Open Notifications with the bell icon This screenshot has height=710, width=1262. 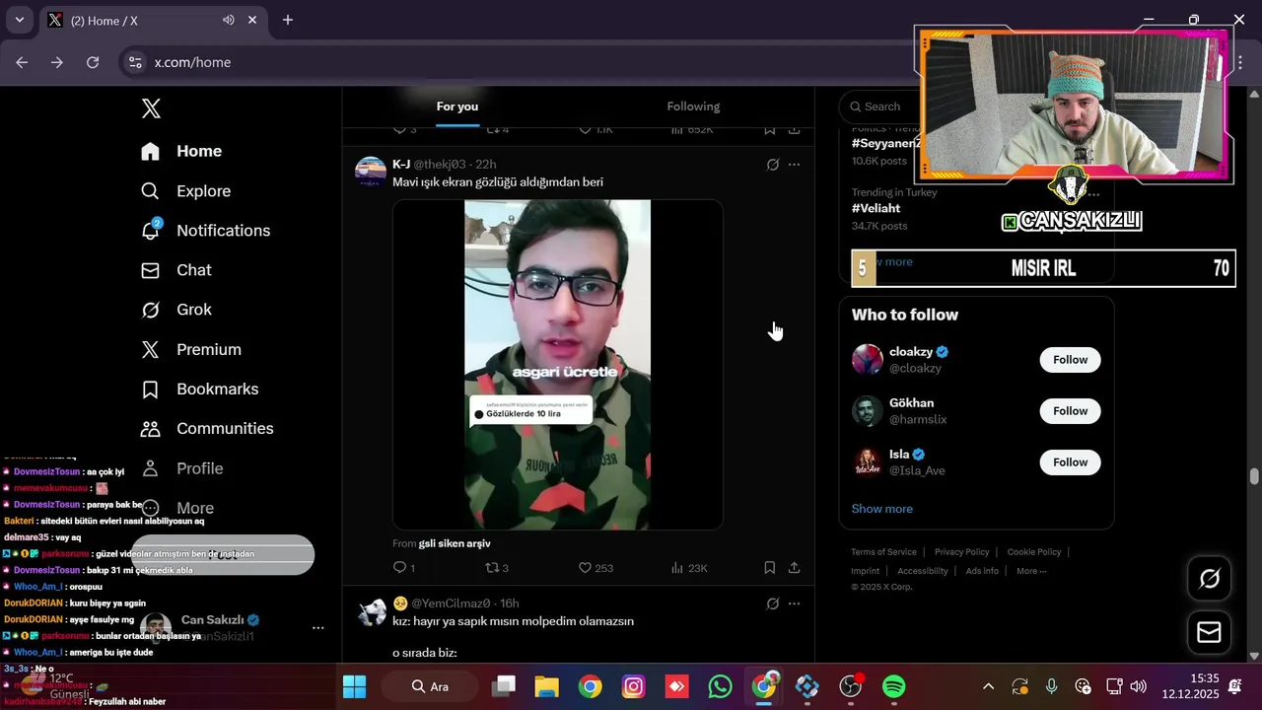click(x=205, y=230)
